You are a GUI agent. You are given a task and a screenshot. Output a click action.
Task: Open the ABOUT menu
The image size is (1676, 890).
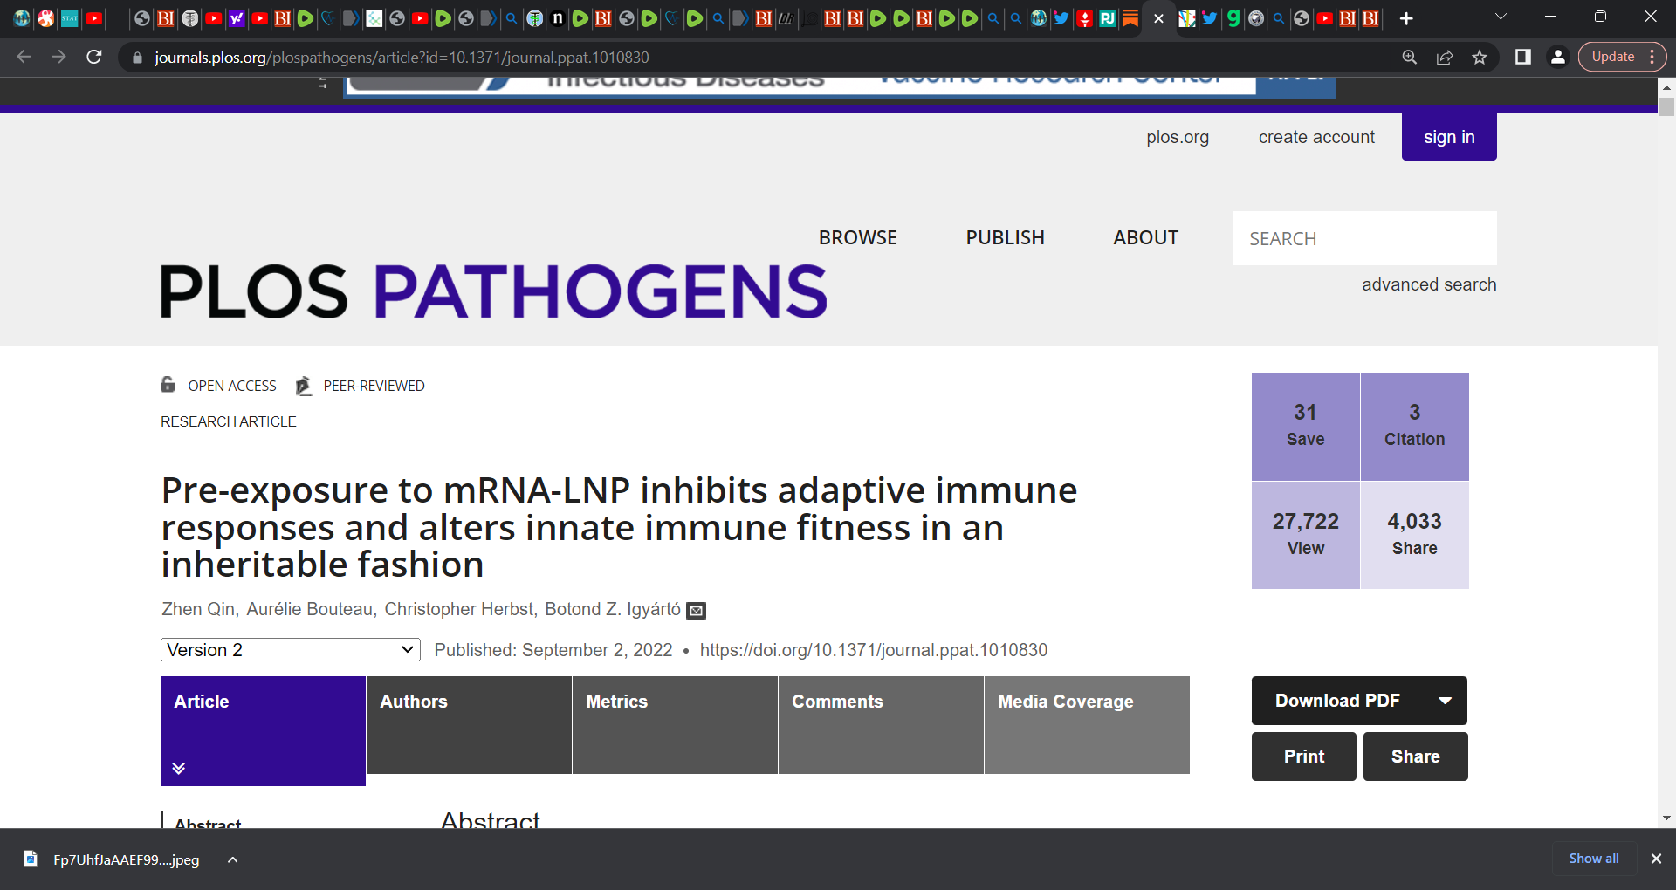click(1145, 237)
